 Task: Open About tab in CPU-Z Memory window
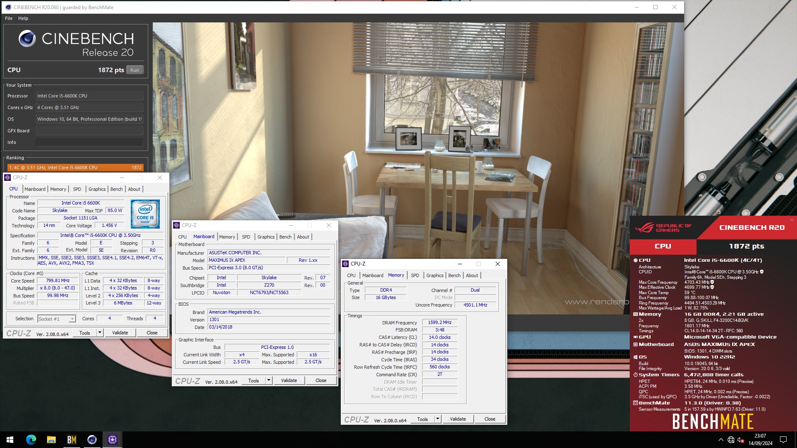point(472,275)
